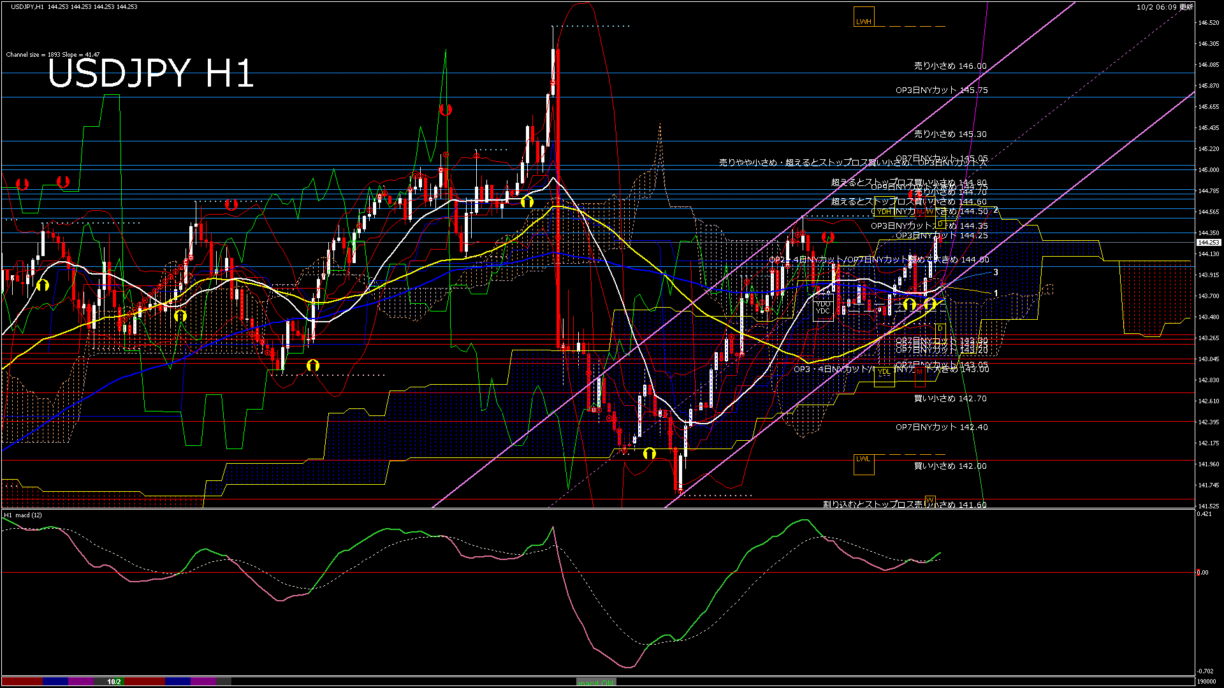This screenshot has width=1224, height=688.
Task: Click the 146.520 price on the axis
Action: pos(1209,22)
